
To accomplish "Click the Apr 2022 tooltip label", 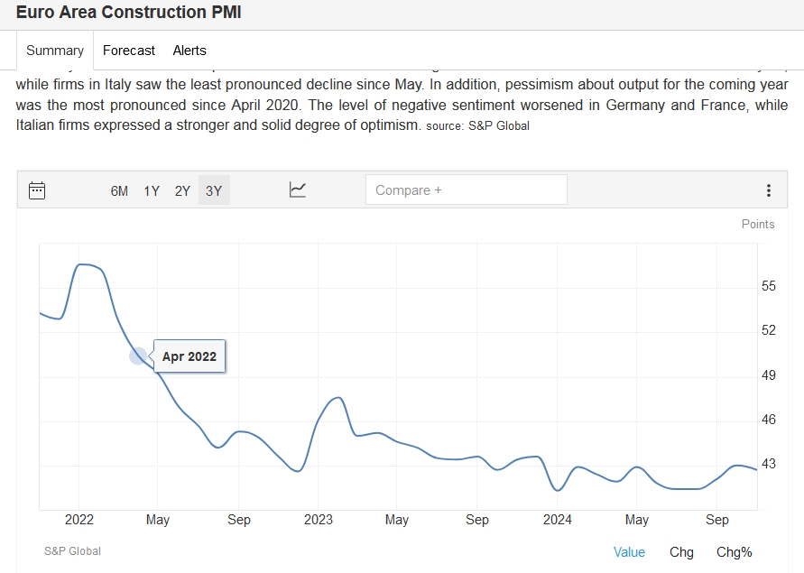I will point(189,356).
